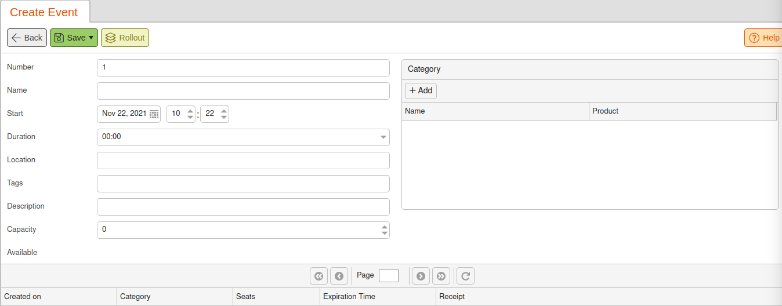
Task: Go to next page arrow
Action: click(421, 276)
